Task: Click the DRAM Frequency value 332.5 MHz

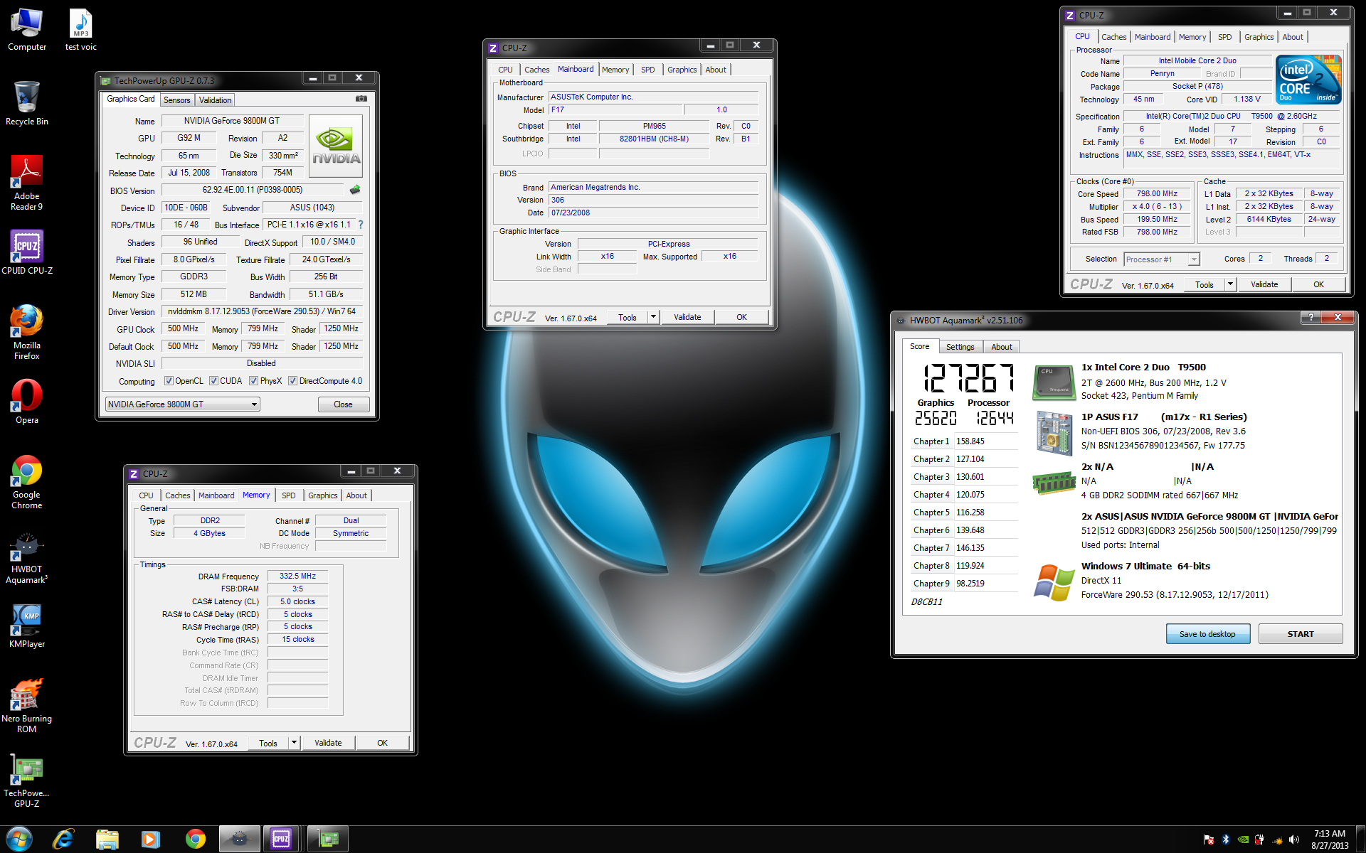Action: tap(297, 576)
